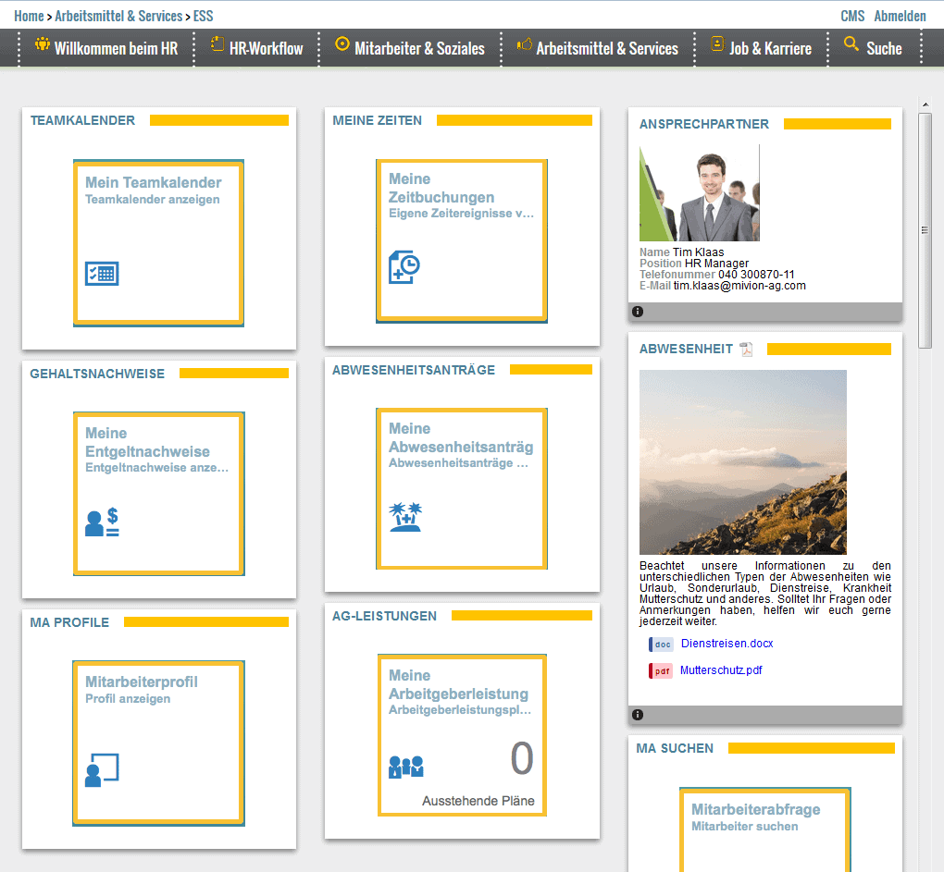
Task: Click the palm tree absence icon
Action: pyautogui.click(x=405, y=517)
